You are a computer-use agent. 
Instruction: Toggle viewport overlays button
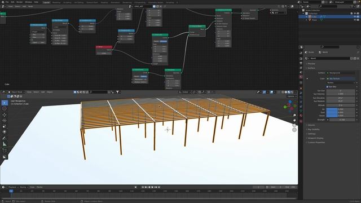coord(272,92)
